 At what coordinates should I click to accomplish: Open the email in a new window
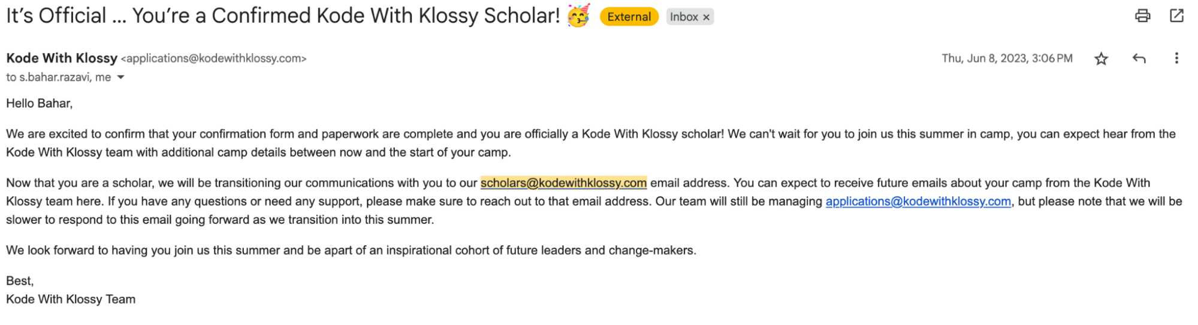[1176, 16]
